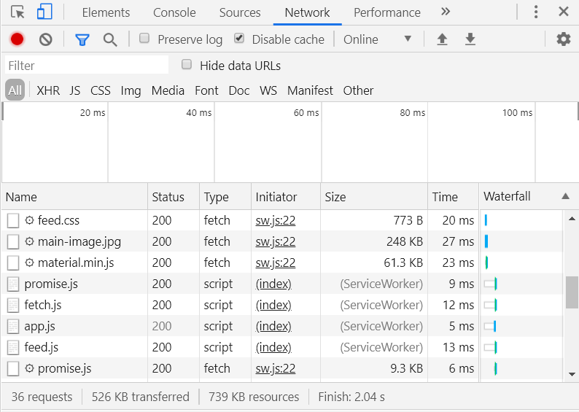Switch to the Console tab
The width and height of the screenshot is (579, 412).
tap(174, 12)
